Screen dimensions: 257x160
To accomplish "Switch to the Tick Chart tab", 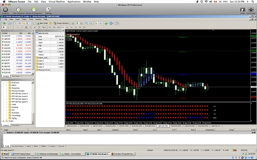I will tap(16, 77).
